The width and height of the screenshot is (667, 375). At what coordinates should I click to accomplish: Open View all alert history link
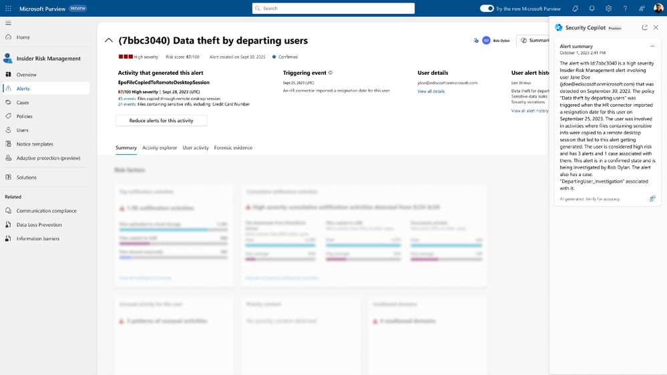click(529, 111)
